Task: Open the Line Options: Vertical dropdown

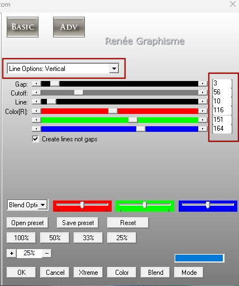Action: point(114,69)
